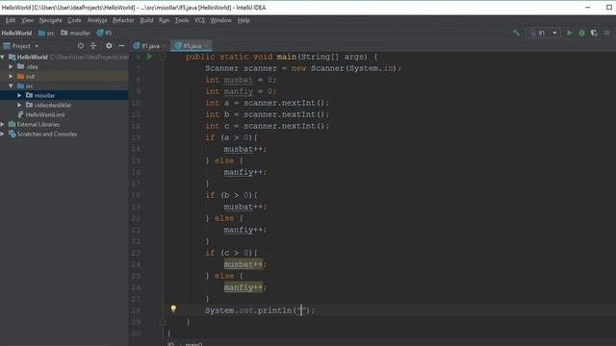Click 'int c = scanner.nextInt();' line
Viewport: 616px width, 346px height.
(267, 126)
